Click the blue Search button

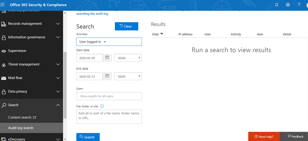(88, 137)
